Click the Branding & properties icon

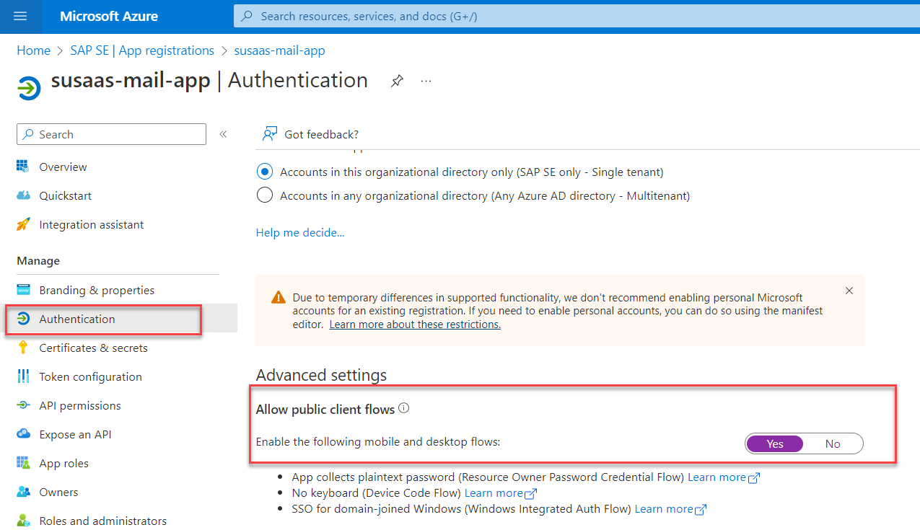click(24, 290)
